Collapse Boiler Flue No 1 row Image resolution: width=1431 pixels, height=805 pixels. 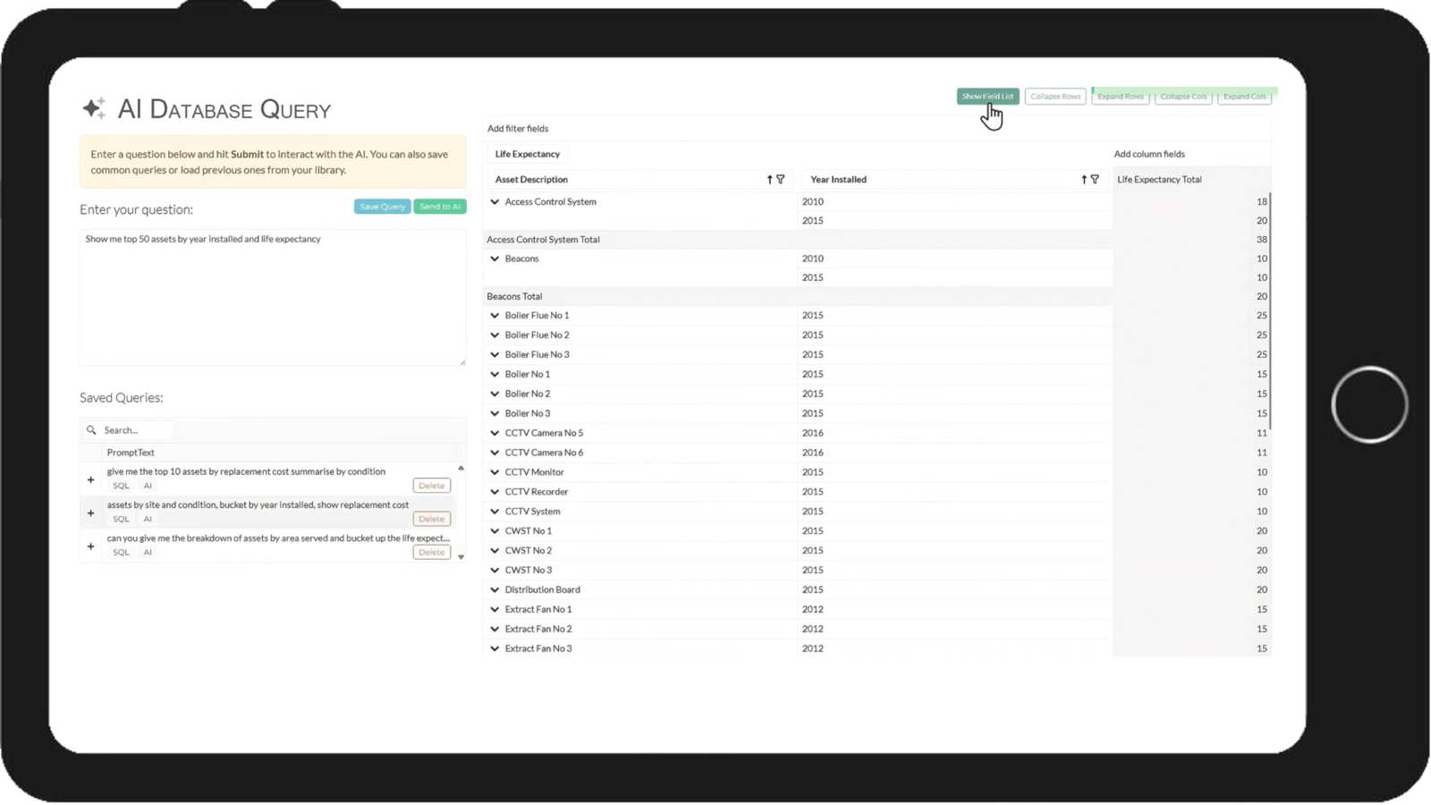[x=495, y=316]
